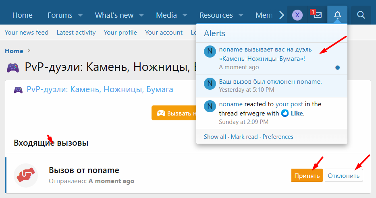The width and height of the screenshot is (376, 198).
Task: Toggle the unread blue dot on the first alert
Action: point(337,68)
